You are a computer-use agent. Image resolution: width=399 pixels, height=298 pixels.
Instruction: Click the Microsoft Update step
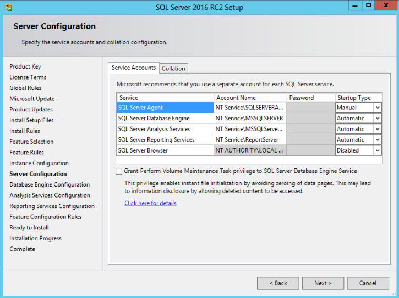pos(32,99)
